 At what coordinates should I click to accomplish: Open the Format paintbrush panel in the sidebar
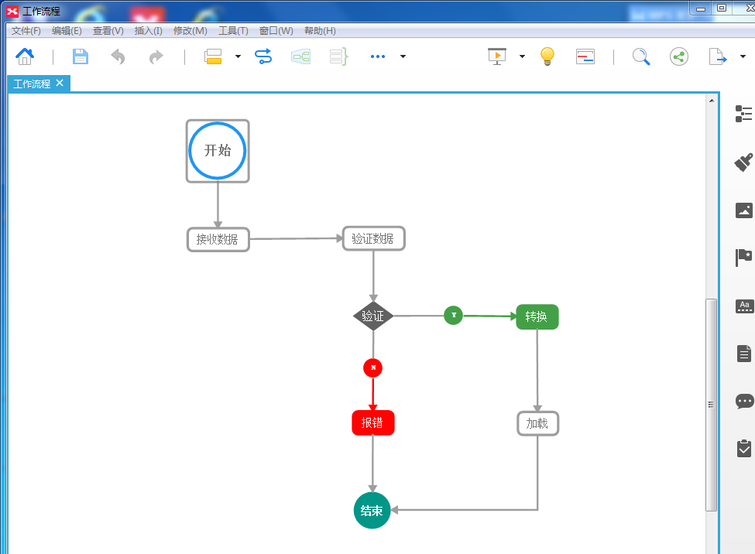coord(743,162)
